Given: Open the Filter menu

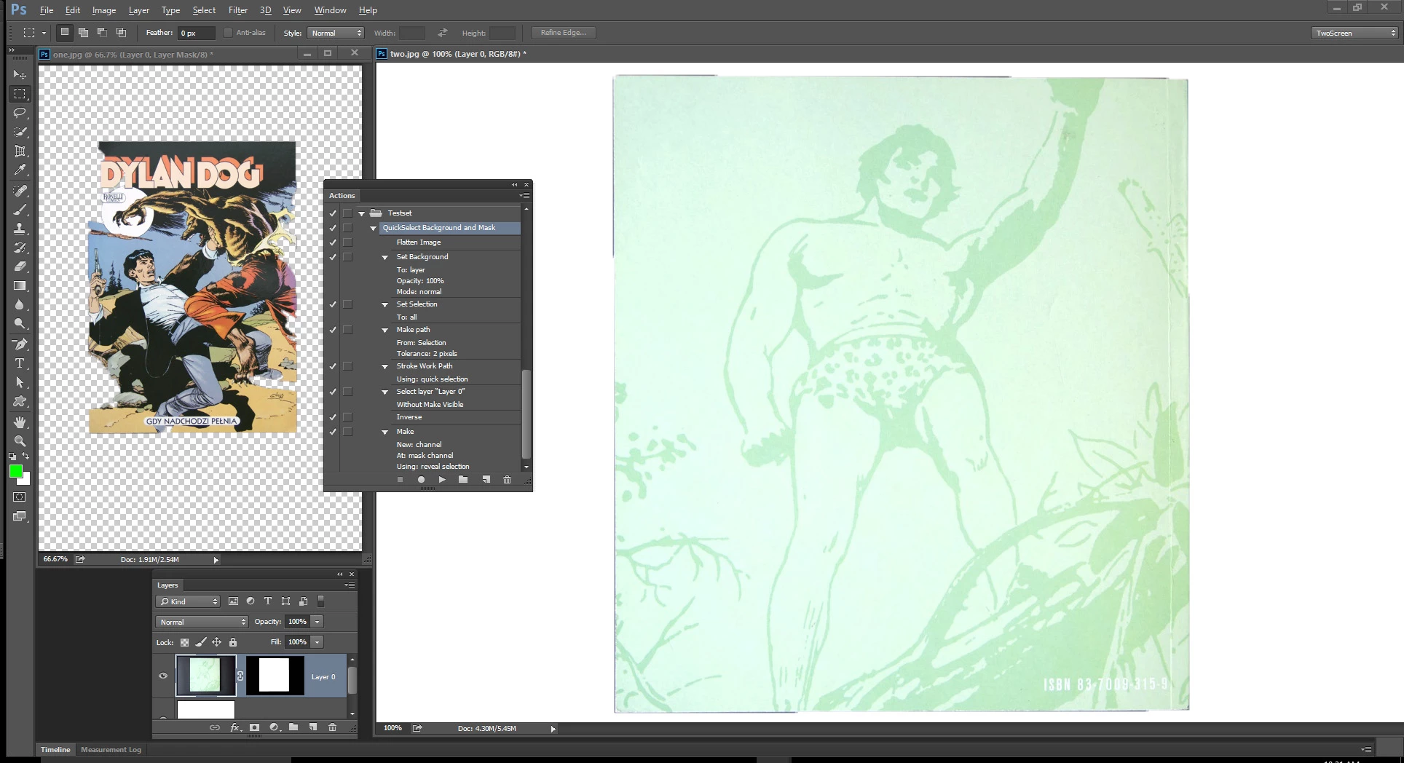Looking at the screenshot, I should click(x=238, y=10).
